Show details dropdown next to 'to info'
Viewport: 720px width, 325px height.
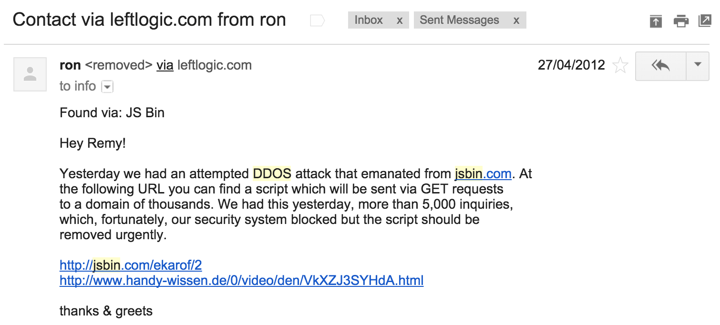[107, 87]
